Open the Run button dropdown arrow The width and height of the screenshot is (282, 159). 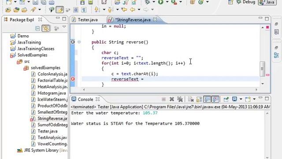click(x=167, y=2)
